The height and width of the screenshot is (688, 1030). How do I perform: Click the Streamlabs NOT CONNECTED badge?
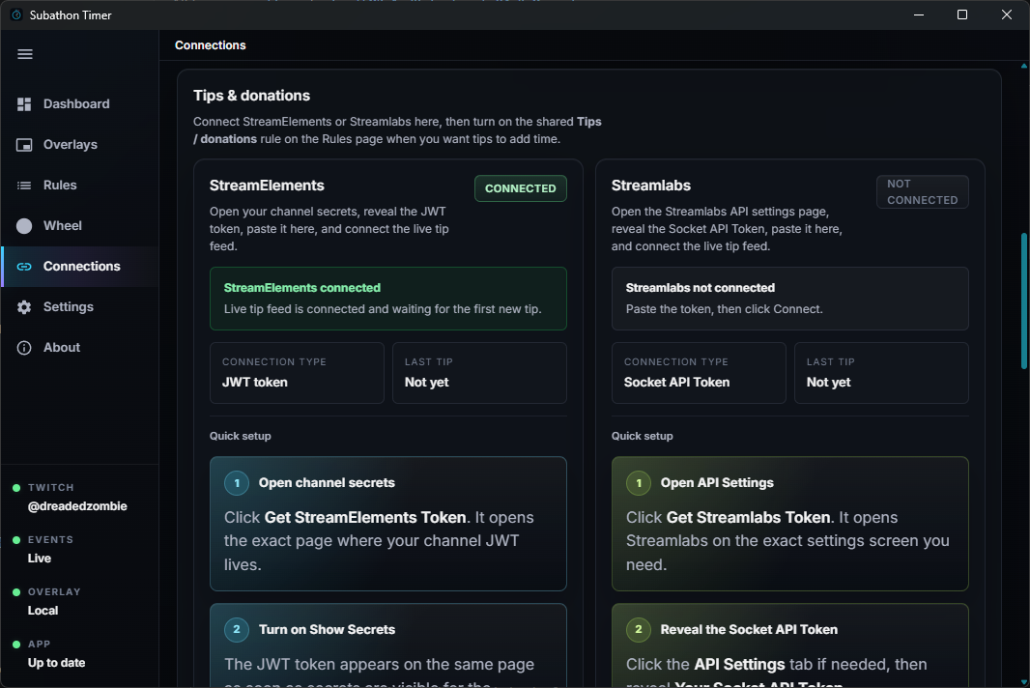(x=923, y=192)
